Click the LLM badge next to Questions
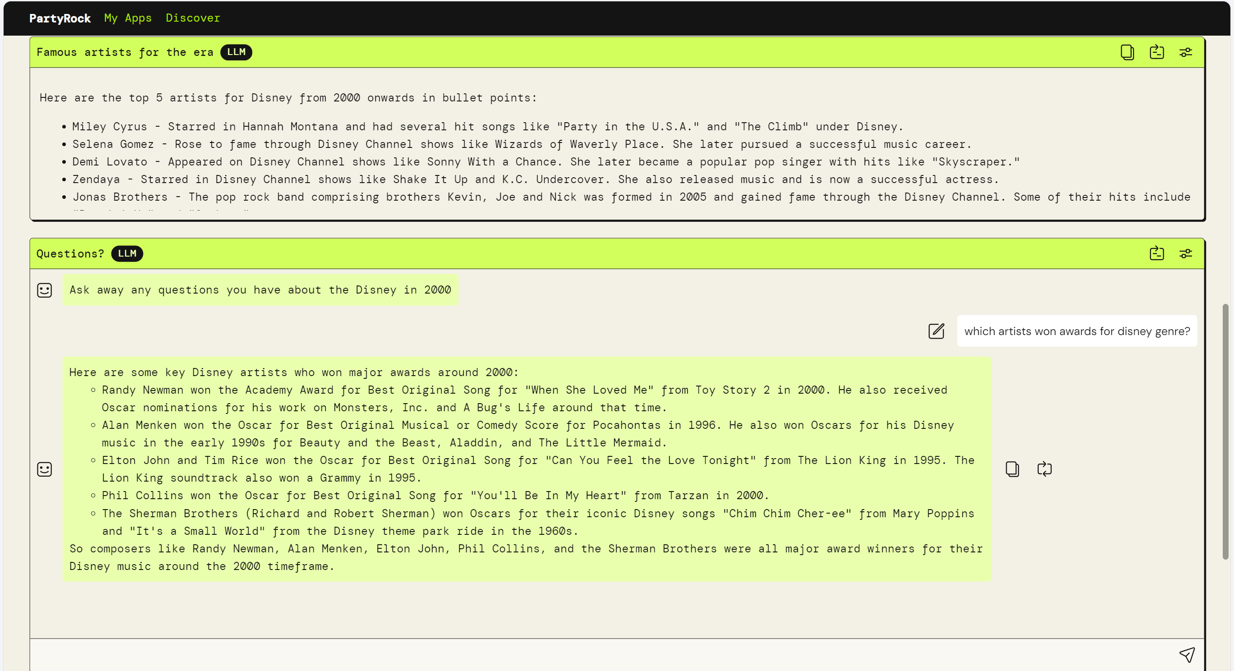Screen dimensions: 1234x671 127,253
